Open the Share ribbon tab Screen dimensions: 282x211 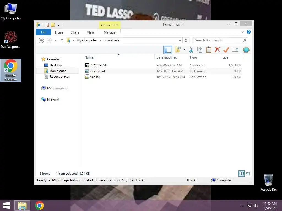[x=75, y=32]
